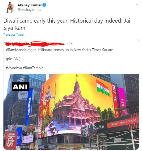The image size is (142, 151).
Task: Click the main tweet text about Diwali
Action: point(67,24)
